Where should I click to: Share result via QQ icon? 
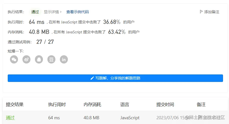click(39, 60)
